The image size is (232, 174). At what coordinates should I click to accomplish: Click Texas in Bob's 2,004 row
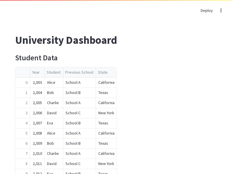[x=106, y=93]
